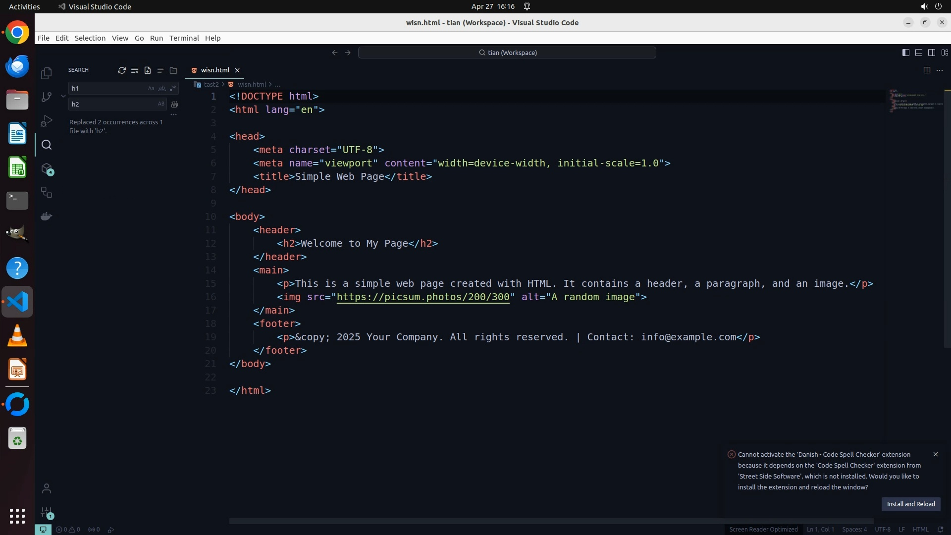Open the Extensions view
The width and height of the screenshot is (951, 535).
click(47, 169)
